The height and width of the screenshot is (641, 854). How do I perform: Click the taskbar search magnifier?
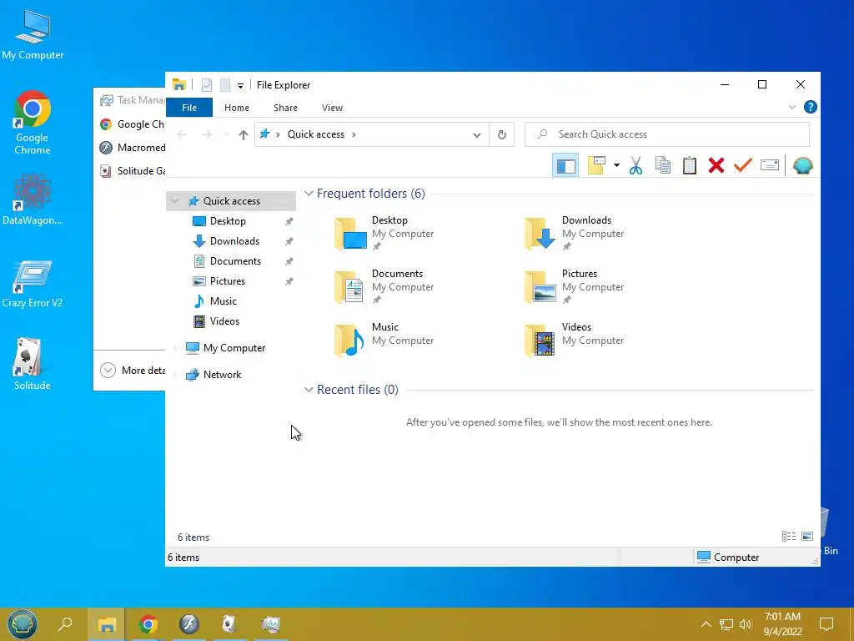[x=65, y=624]
